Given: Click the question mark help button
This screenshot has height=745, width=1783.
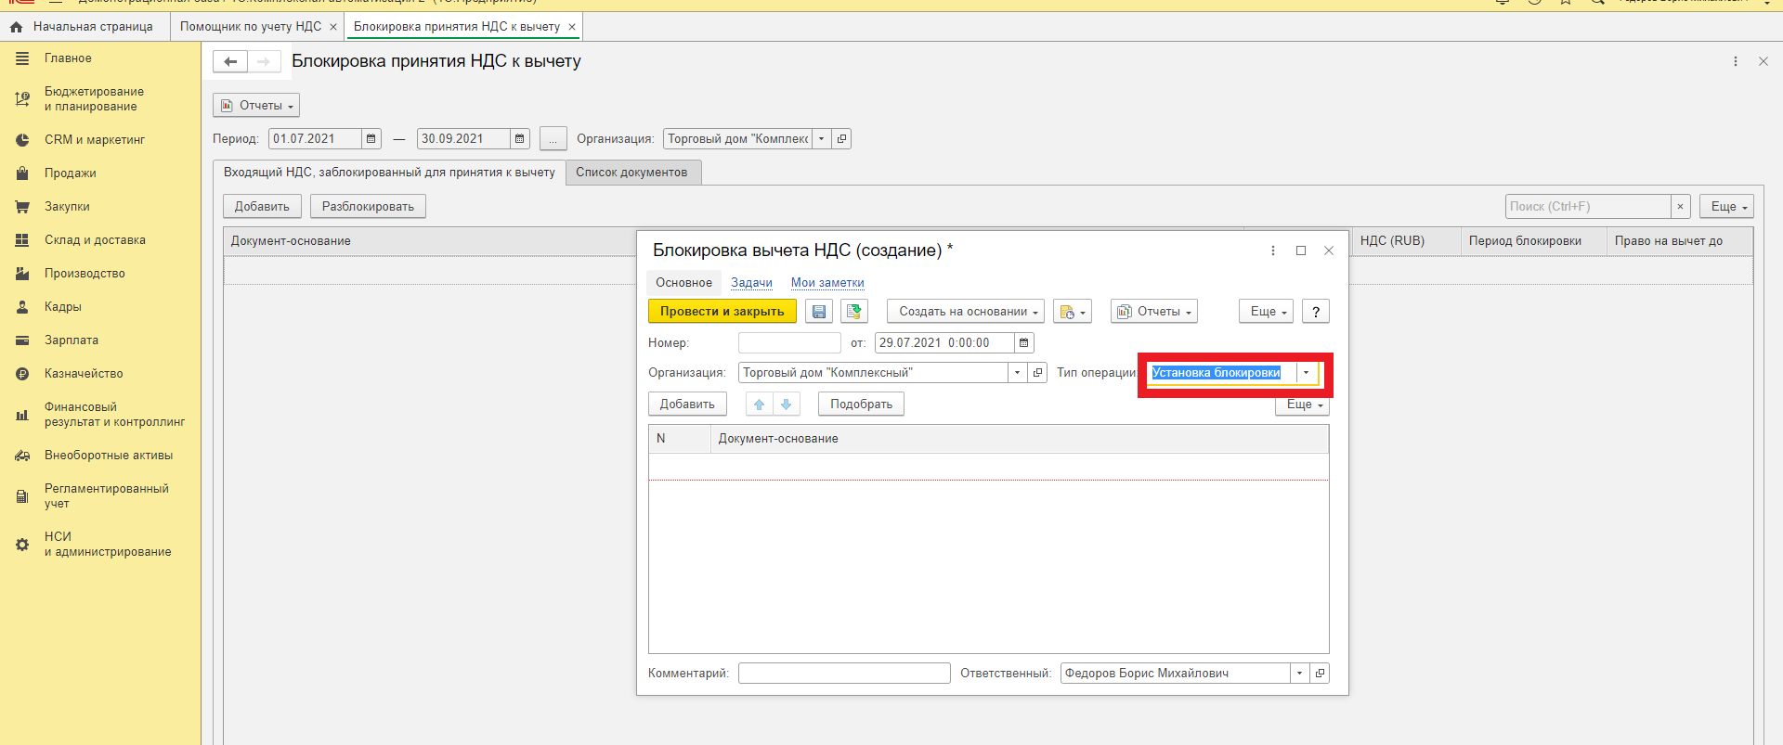Looking at the screenshot, I should click(x=1315, y=312).
